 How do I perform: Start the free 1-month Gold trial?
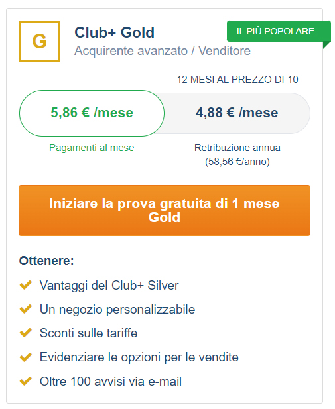tap(165, 211)
